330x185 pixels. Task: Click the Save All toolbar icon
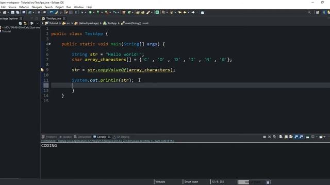coord(18,12)
